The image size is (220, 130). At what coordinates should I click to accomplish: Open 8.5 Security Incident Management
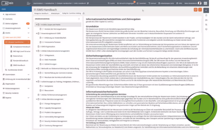point(56,121)
